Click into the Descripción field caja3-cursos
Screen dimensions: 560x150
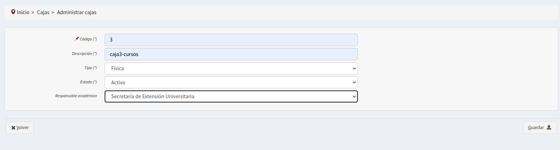click(x=231, y=54)
